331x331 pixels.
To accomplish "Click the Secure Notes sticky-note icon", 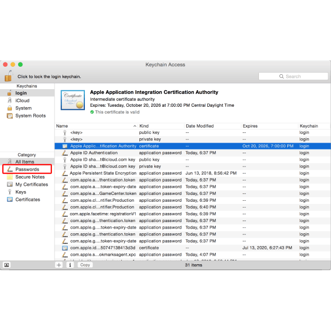I will click(x=10, y=177).
